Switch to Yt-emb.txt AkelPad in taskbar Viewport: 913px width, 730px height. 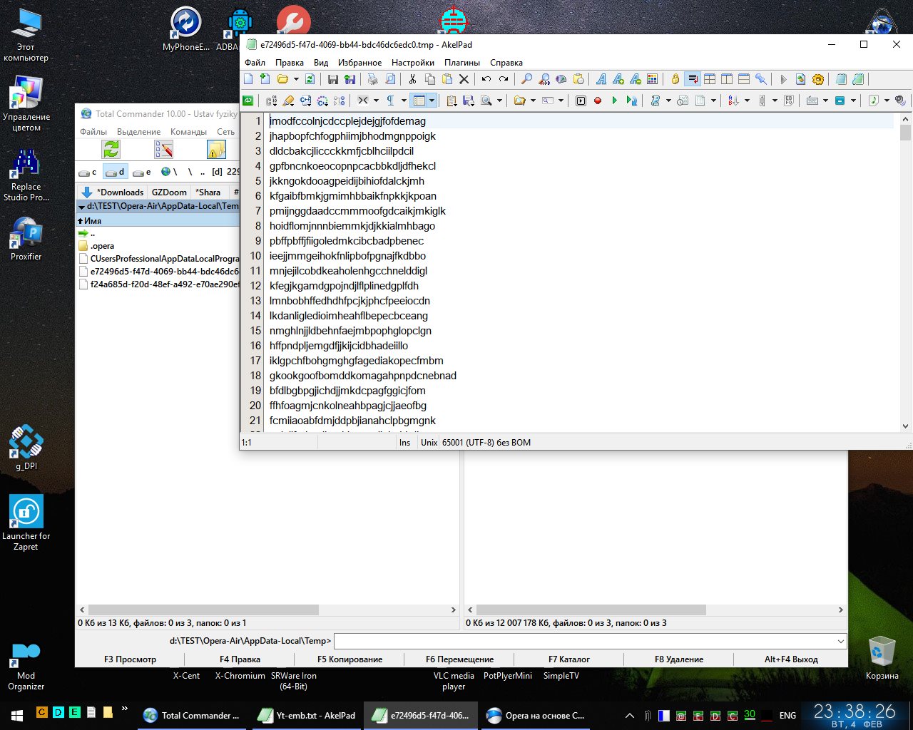click(x=308, y=715)
